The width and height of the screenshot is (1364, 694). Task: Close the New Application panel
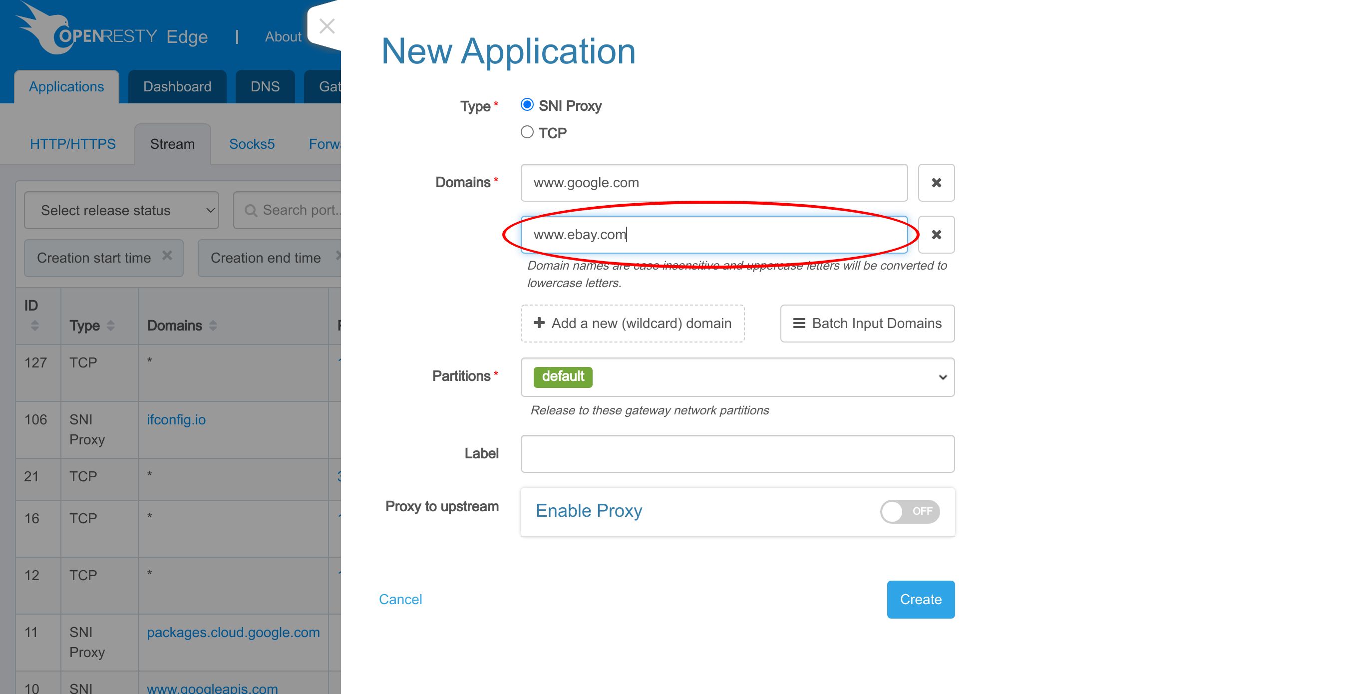[327, 26]
